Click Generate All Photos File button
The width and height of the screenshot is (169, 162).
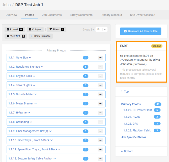click(140, 31)
